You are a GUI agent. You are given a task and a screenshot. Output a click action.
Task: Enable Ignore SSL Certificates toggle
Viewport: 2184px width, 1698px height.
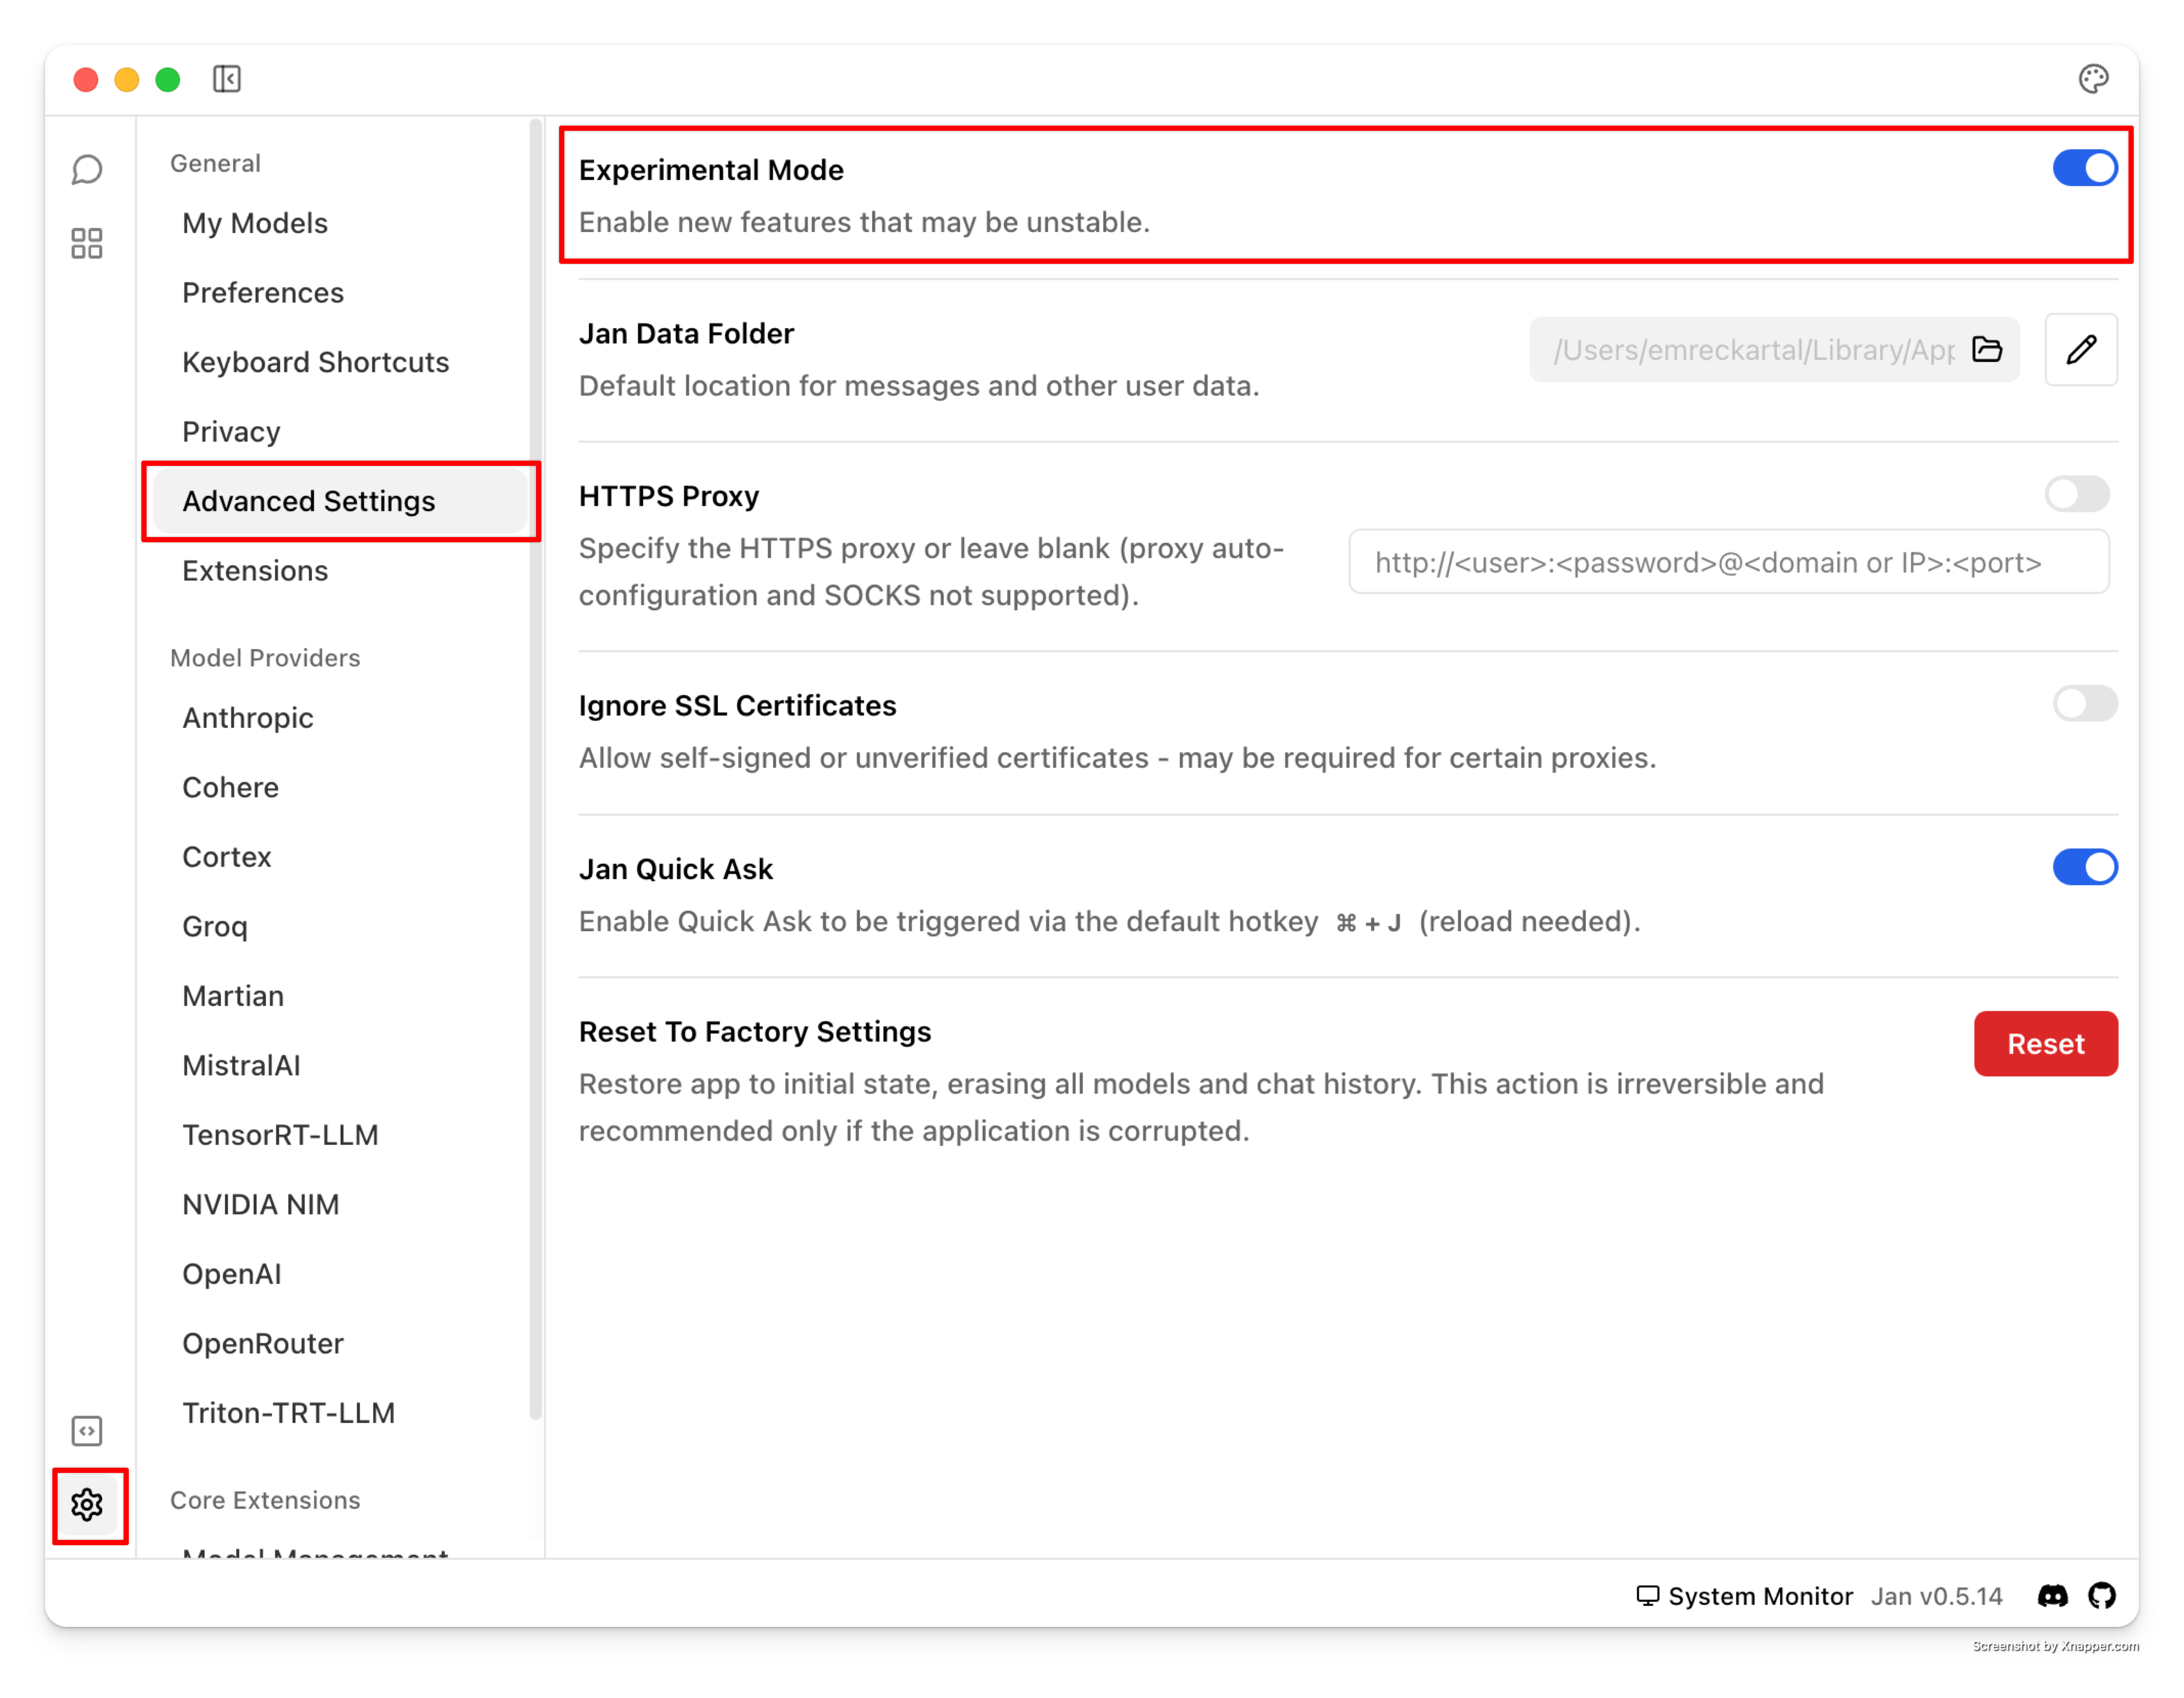coord(2085,704)
